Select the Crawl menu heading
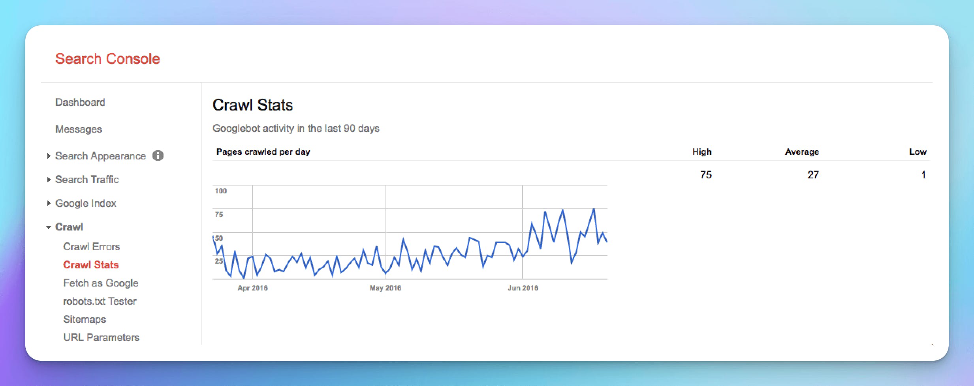The image size is (974, 386). tap(69, 227)
